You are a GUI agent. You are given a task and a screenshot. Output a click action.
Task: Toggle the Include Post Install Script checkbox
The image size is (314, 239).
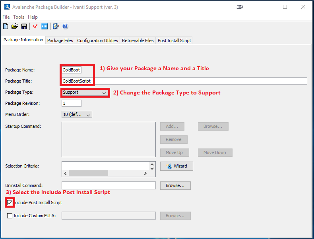pyautogui.click(x=10, y=202)
